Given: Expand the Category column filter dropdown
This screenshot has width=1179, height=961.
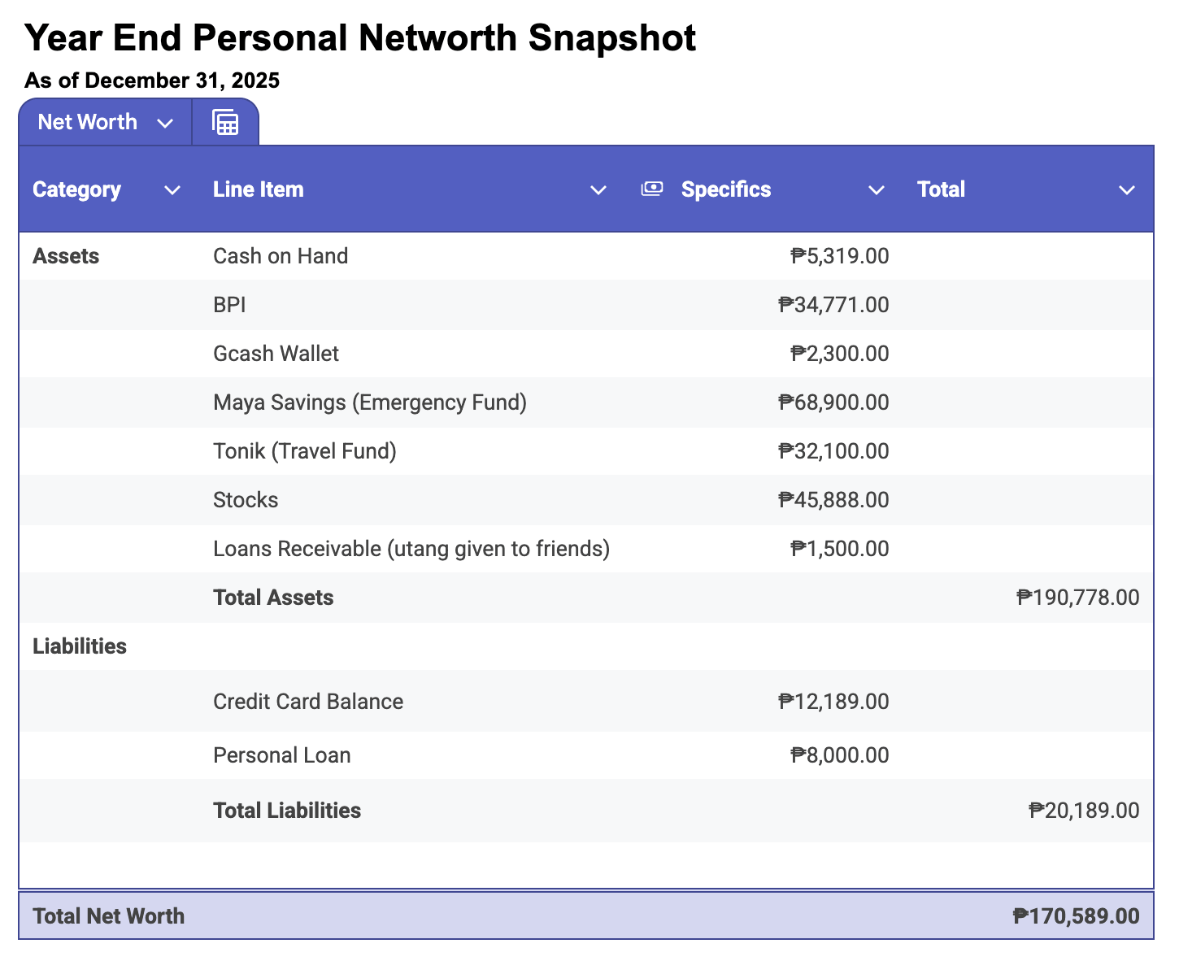Looking at the screenshot, I should pos(172,190).
